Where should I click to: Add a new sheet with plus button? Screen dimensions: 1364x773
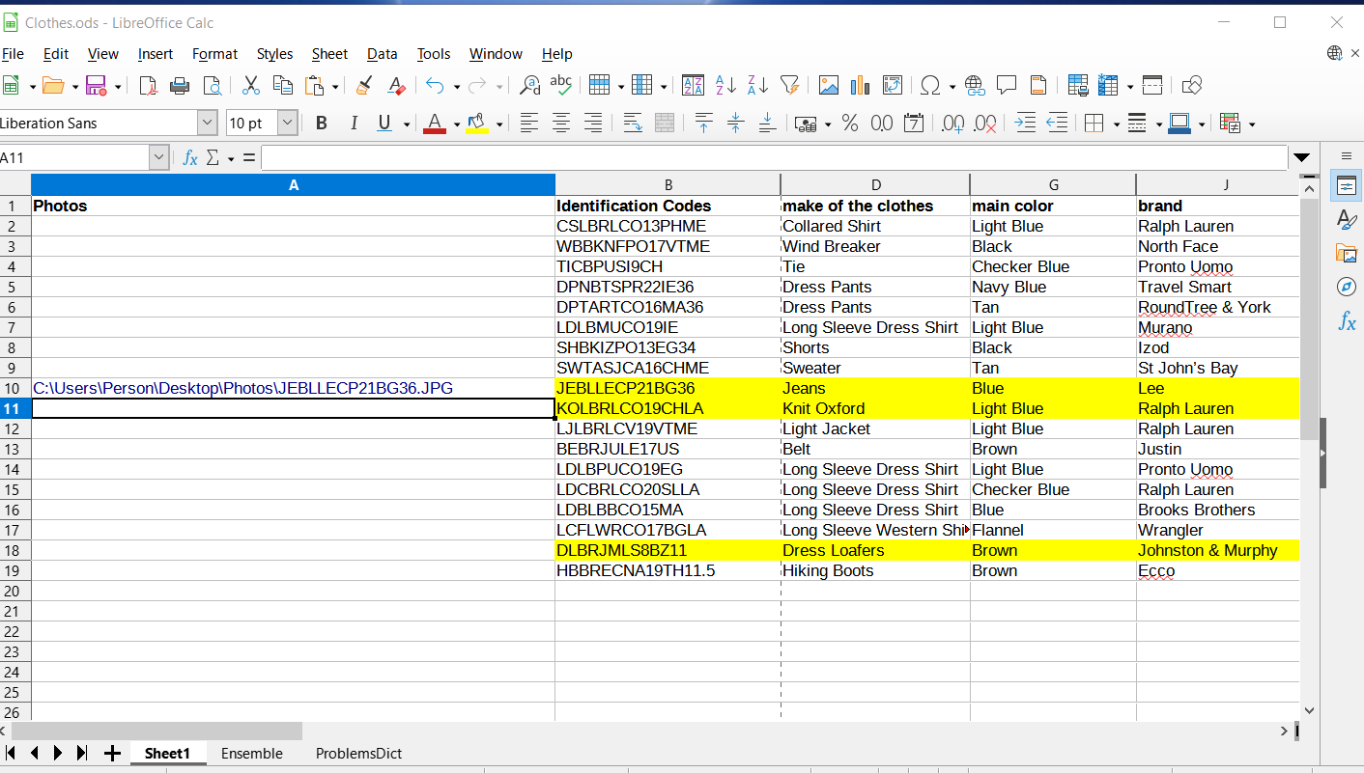(x=112, y=753)
